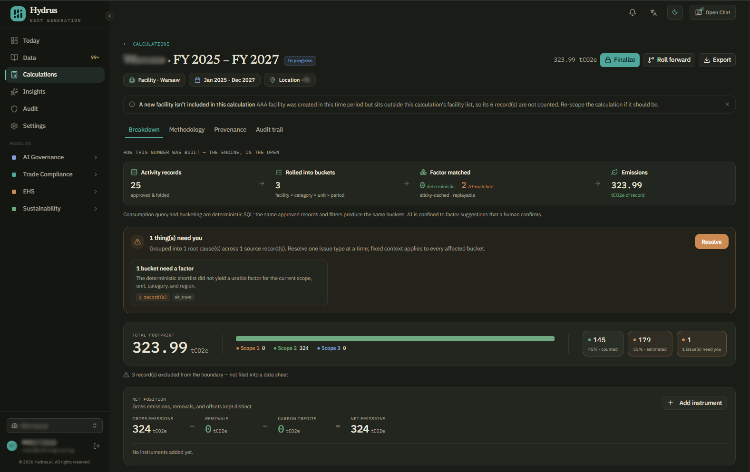Add instrument to net position
The width and height of the screenshot is (750, 472).
(694, 403)
